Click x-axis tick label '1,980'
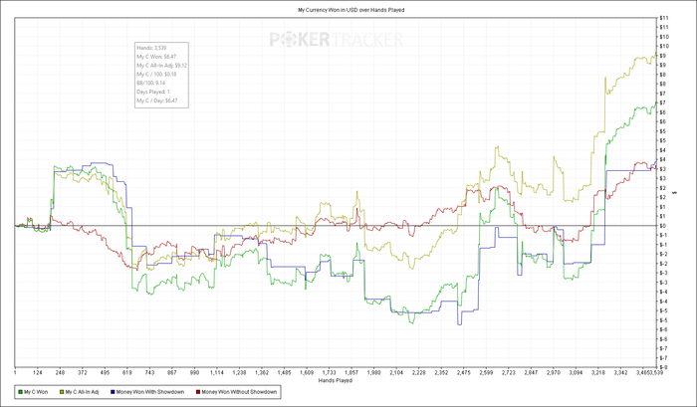The image size is (697, 407). [x=373, y=373]
